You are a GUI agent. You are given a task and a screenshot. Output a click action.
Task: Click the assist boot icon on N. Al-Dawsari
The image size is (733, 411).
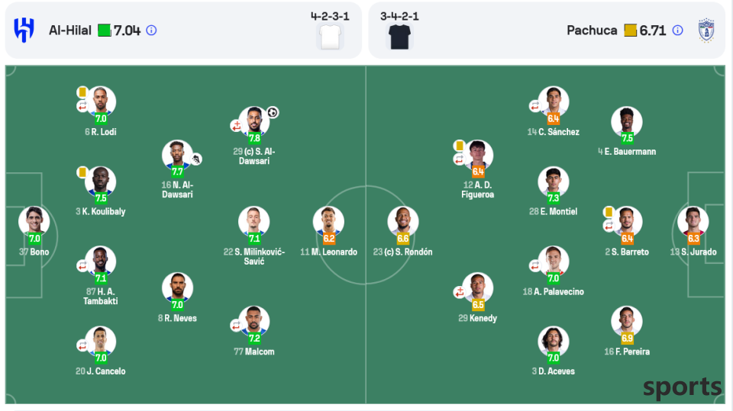click(196, 159)
